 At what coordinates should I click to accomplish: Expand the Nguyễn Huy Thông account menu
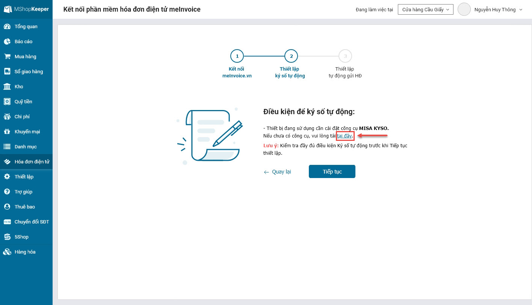click(498, 10)
